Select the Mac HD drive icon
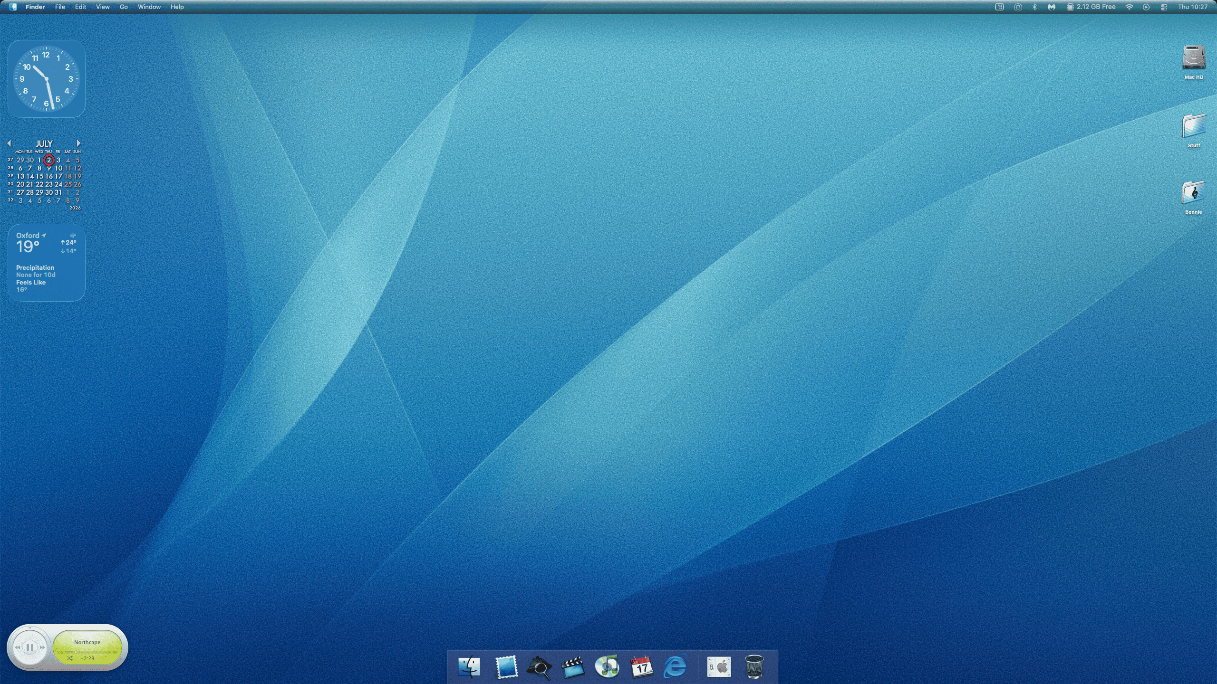 pyautogui.click(x=1194, y=57)
